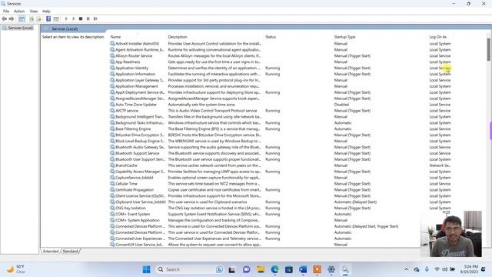Open the taskbar clock showing 5:04 PM
Screen dimensions: 492x277
click(x=470, y=269)
